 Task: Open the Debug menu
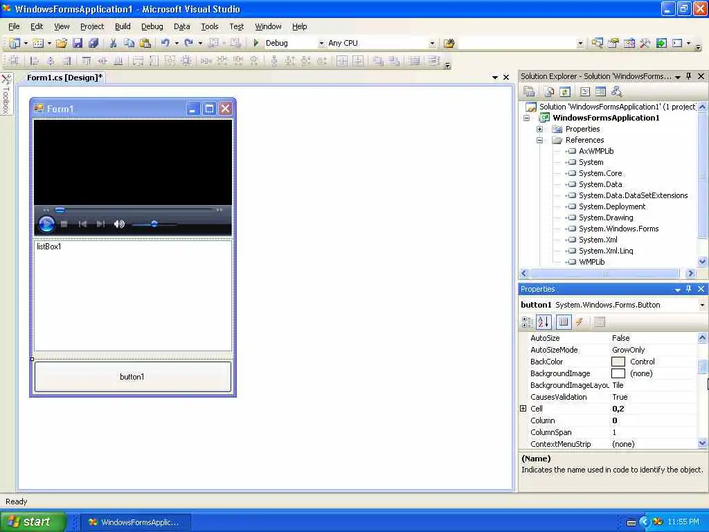tap(152, 26)
